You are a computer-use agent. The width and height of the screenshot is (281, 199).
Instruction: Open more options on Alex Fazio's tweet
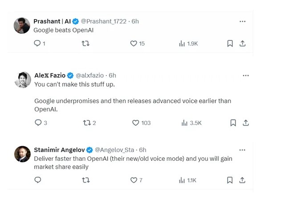246,76
